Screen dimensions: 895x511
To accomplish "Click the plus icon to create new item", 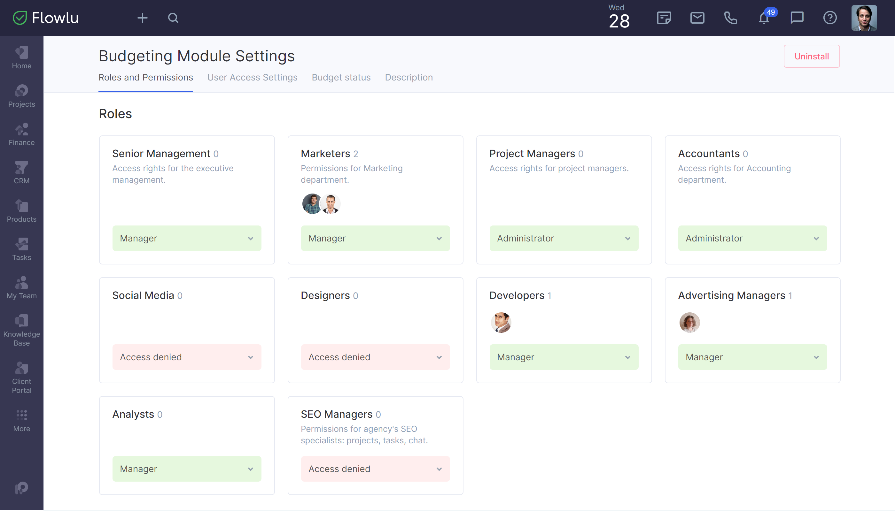I will click(x=142, y=18).
